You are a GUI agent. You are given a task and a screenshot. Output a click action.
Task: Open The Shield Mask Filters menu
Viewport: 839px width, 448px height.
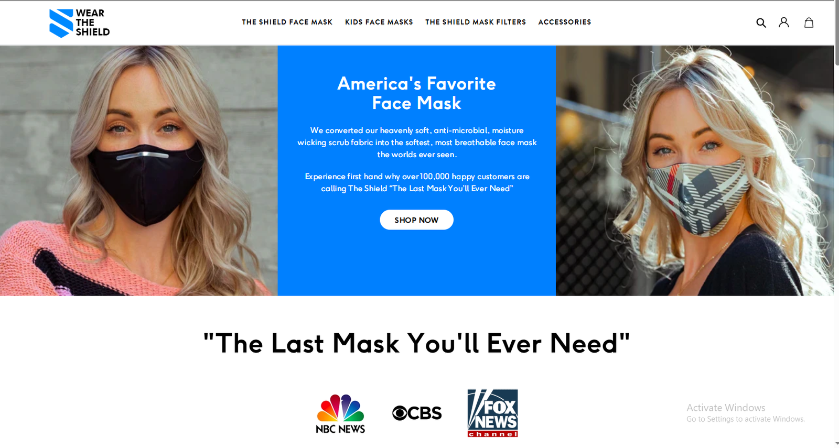tap(476, 22)
